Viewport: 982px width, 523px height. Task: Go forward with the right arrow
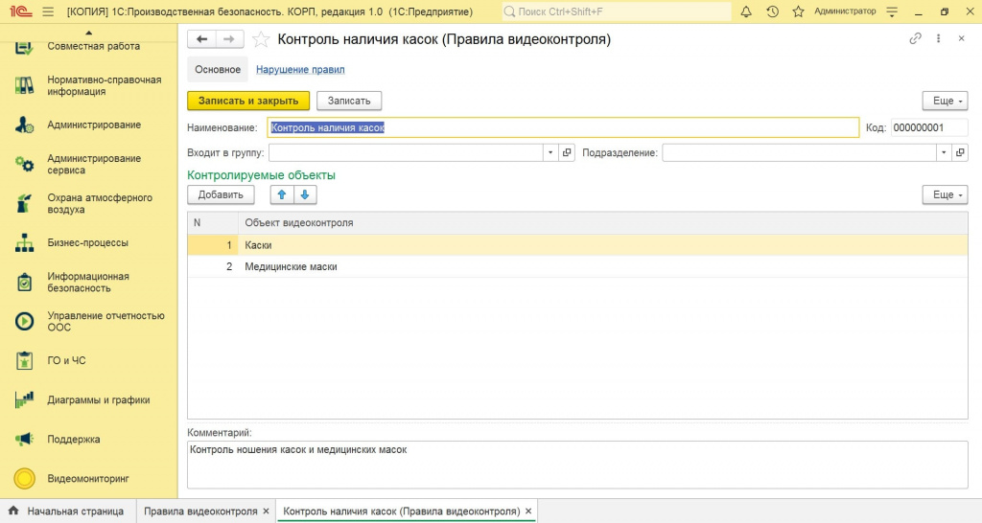tap(229, 39)
